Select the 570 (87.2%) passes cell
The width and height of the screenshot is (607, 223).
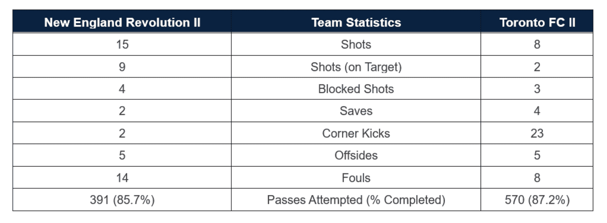tap(537, 200)
